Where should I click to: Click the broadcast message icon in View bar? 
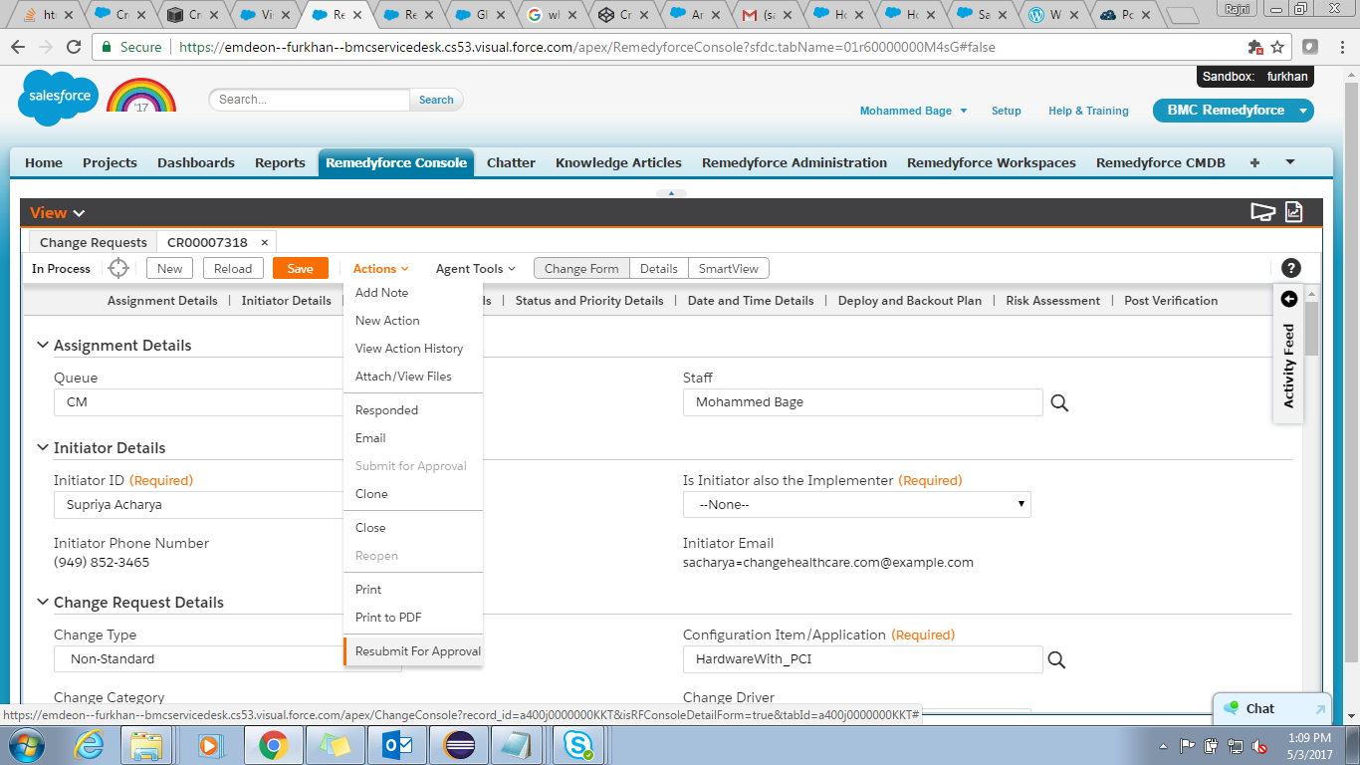(1262, 211)
